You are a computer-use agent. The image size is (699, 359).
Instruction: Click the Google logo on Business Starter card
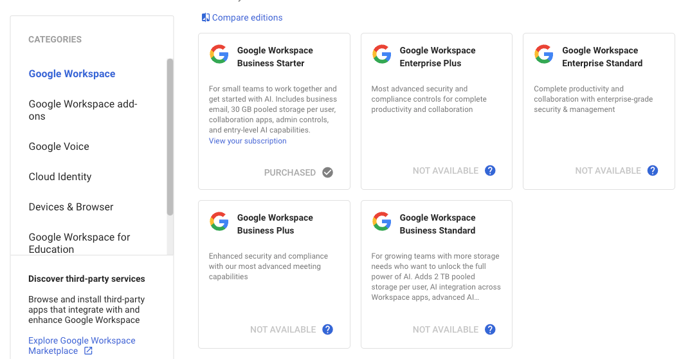click(x=219, y=55)
